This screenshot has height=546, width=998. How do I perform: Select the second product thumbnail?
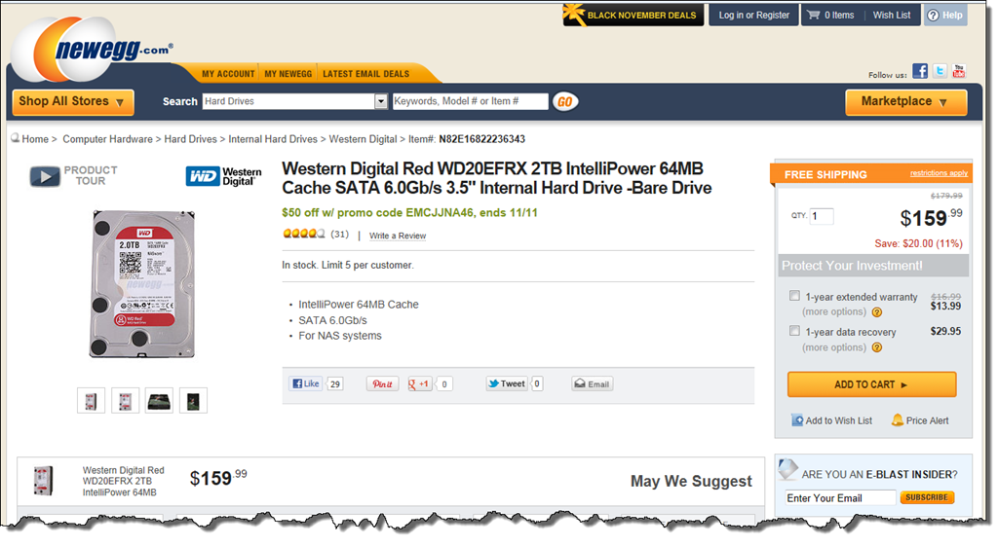tap(126, 401)
